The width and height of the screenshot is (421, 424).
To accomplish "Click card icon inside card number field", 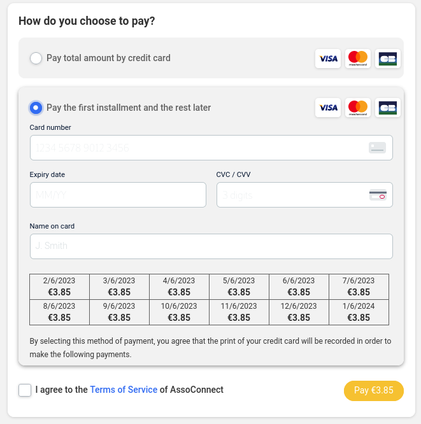I will click(377, 148).
